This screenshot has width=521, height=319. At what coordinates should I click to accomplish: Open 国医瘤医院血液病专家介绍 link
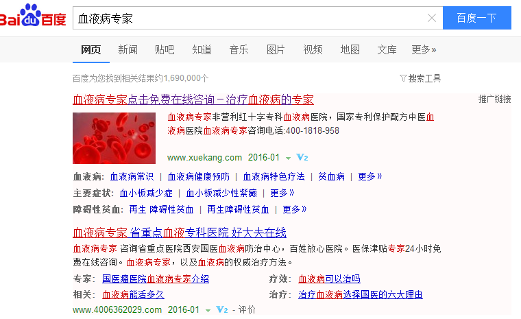pos(156,279)
